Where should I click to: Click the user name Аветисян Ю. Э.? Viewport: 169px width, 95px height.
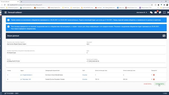(x=142, y=12)
